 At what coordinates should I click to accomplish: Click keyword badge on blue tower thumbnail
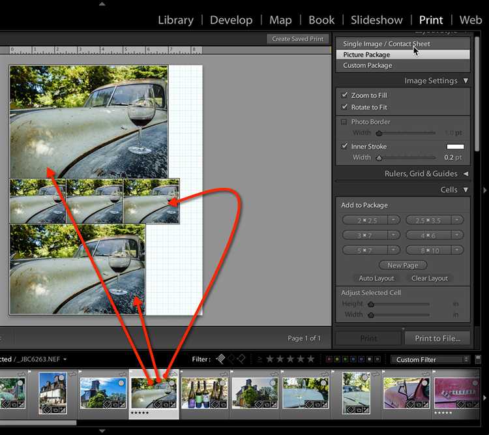(107, 405)
